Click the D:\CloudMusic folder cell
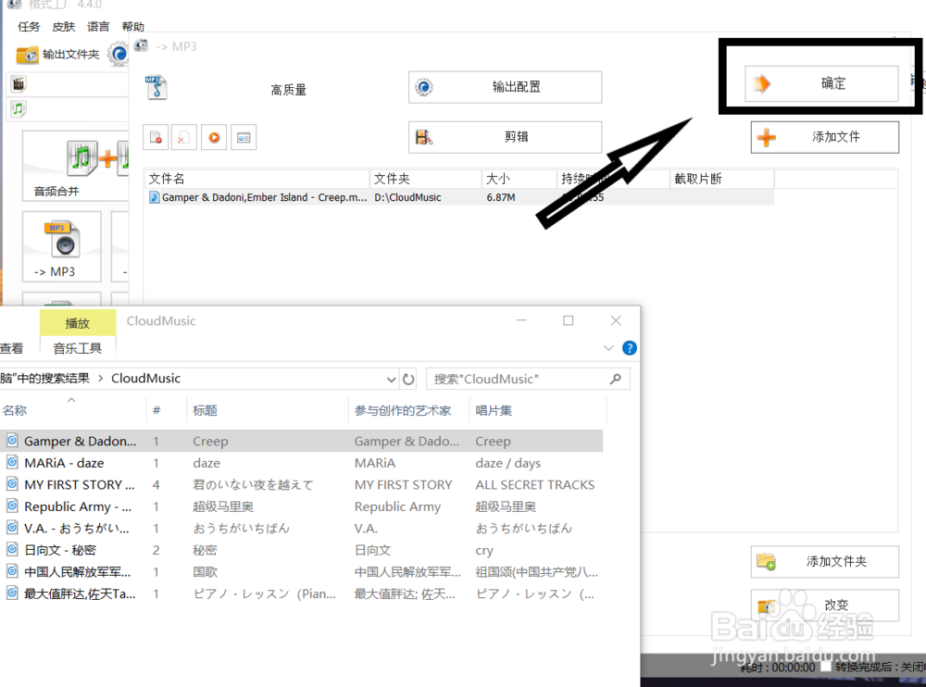Viewport: 926px width, 687px height. (x=407, y=197)
